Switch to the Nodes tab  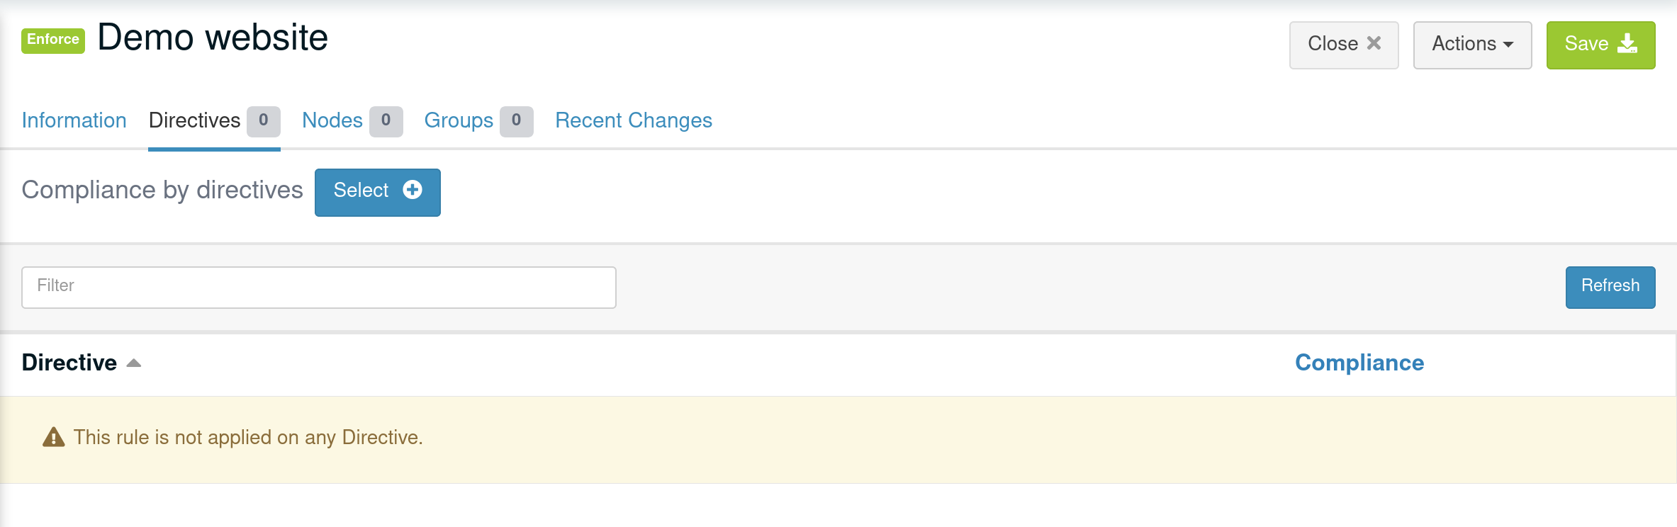(332, 120)
